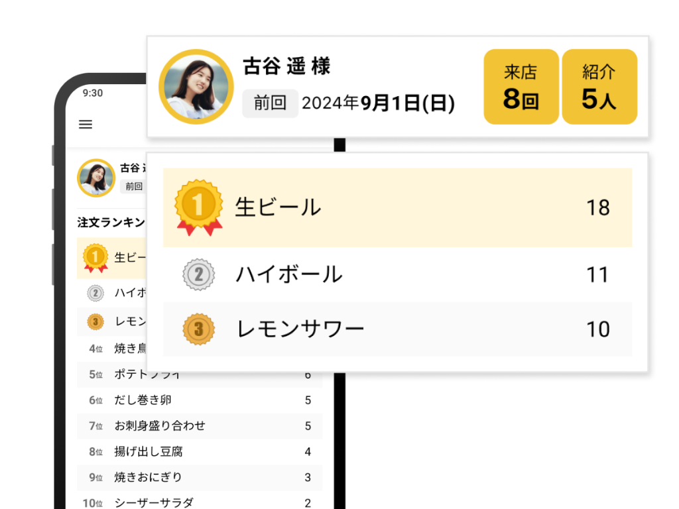Image resolution: width=679 pixels, height=509 pixels.
Task: Select the レモンサワー row with 10 orders
Action: point(398,329)
